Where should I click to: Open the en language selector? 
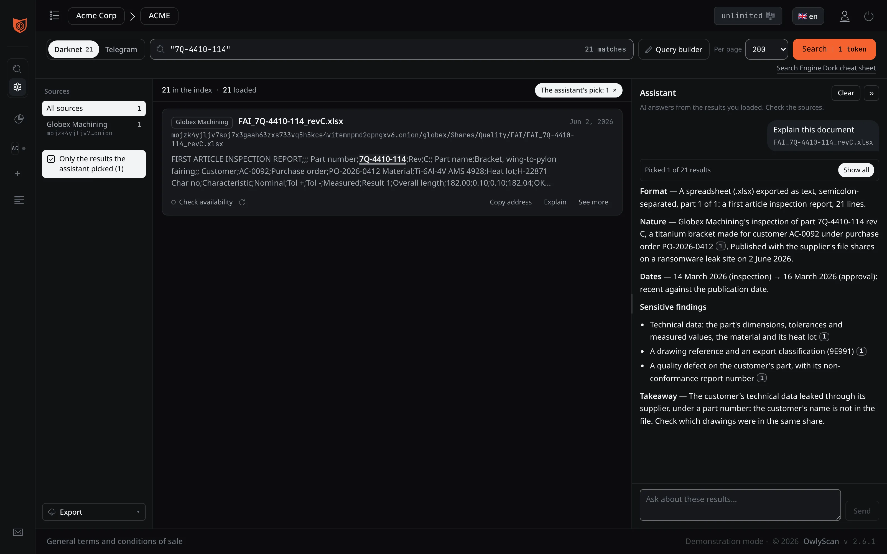(808, 16)
